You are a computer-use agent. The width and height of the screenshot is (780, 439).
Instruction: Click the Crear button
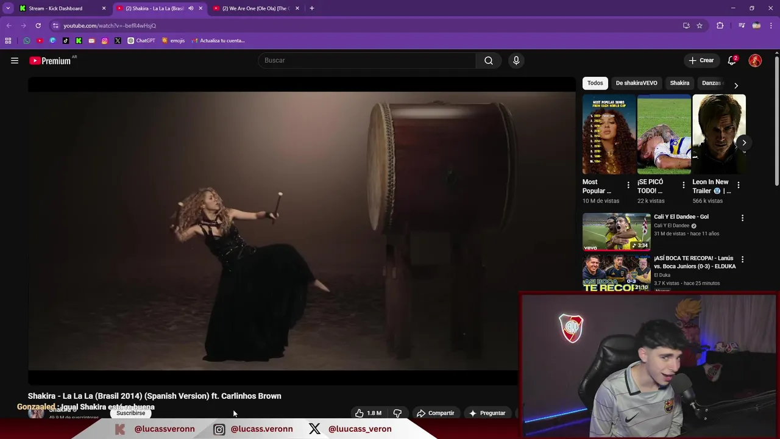pos(701,60)
